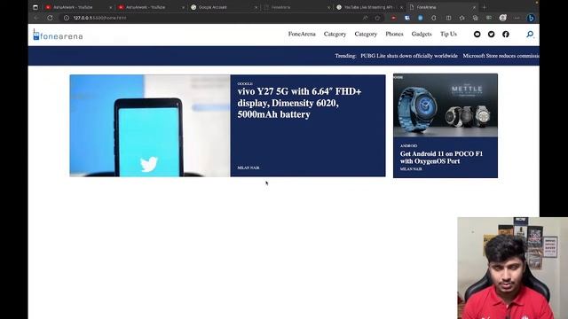Click the fonearena logo
This screenshot has width=568, height=319.
click(58, 35)
